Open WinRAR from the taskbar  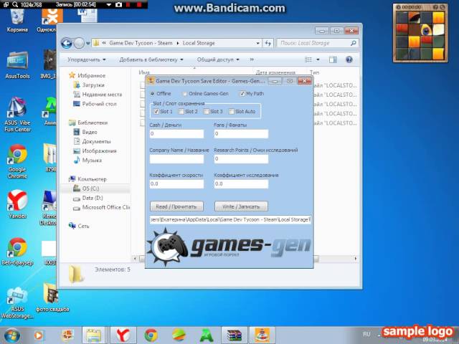tap(235, 335)
